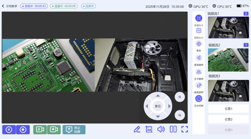Trigger the 聚焦 focus icon

(199, 44)
